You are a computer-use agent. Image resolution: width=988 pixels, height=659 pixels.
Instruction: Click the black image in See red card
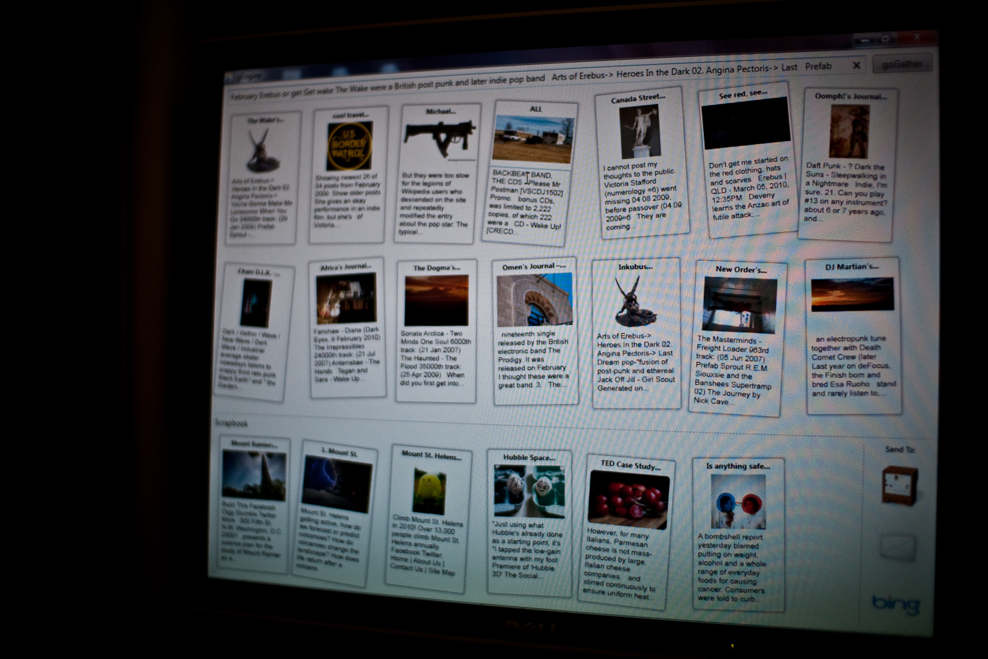click(746, 122)
